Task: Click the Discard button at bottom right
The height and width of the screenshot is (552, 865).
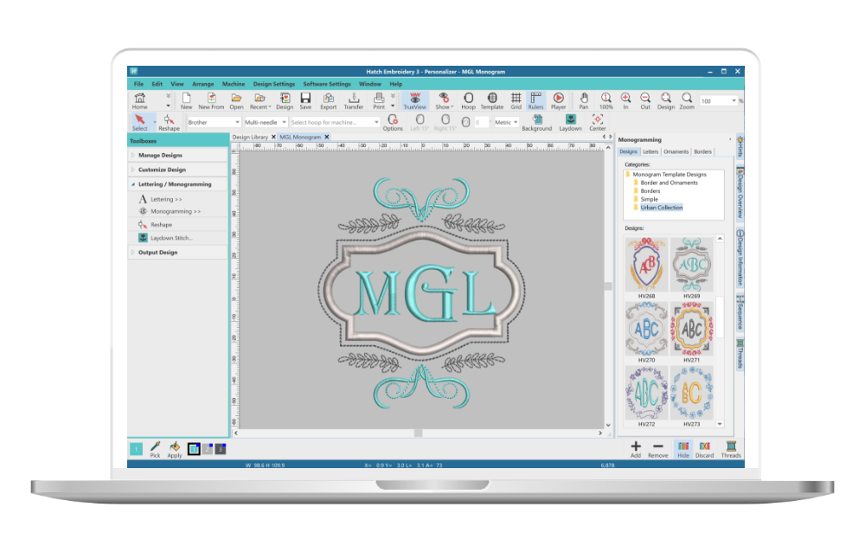Action: [705, 448]
